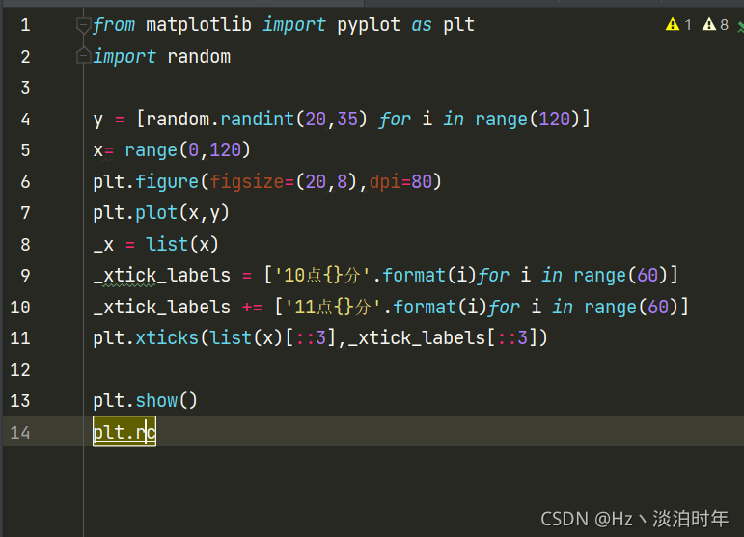744x537 pixels.
Task: Click gutter line number 4
Action: click(25, 119)
